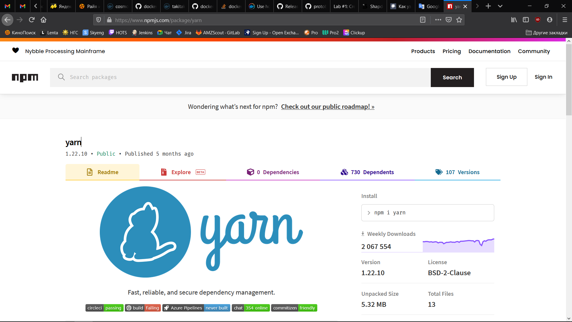This screenshot has width=572, height=322.
Task: Reload the current page
Action: coord(32,20)
